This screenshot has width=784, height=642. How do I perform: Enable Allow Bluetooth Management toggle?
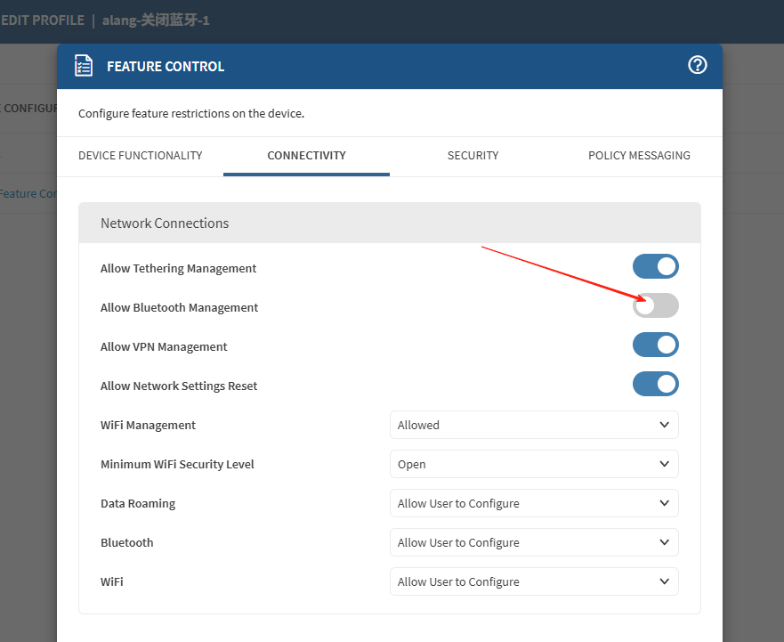(655, 305)
